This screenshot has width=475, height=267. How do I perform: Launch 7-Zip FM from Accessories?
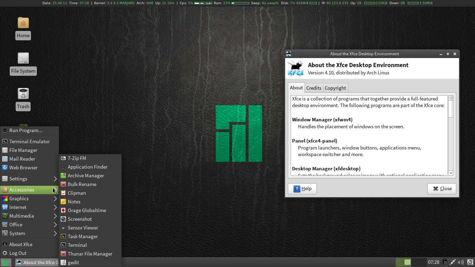(77, 158)
